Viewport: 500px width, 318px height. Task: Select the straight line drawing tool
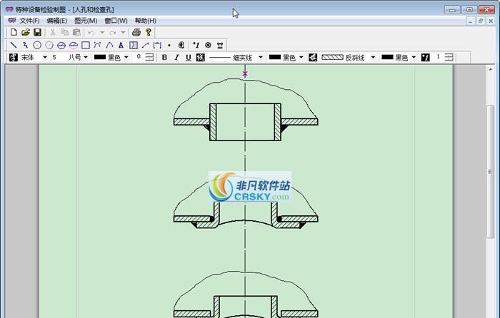[14, 45]
